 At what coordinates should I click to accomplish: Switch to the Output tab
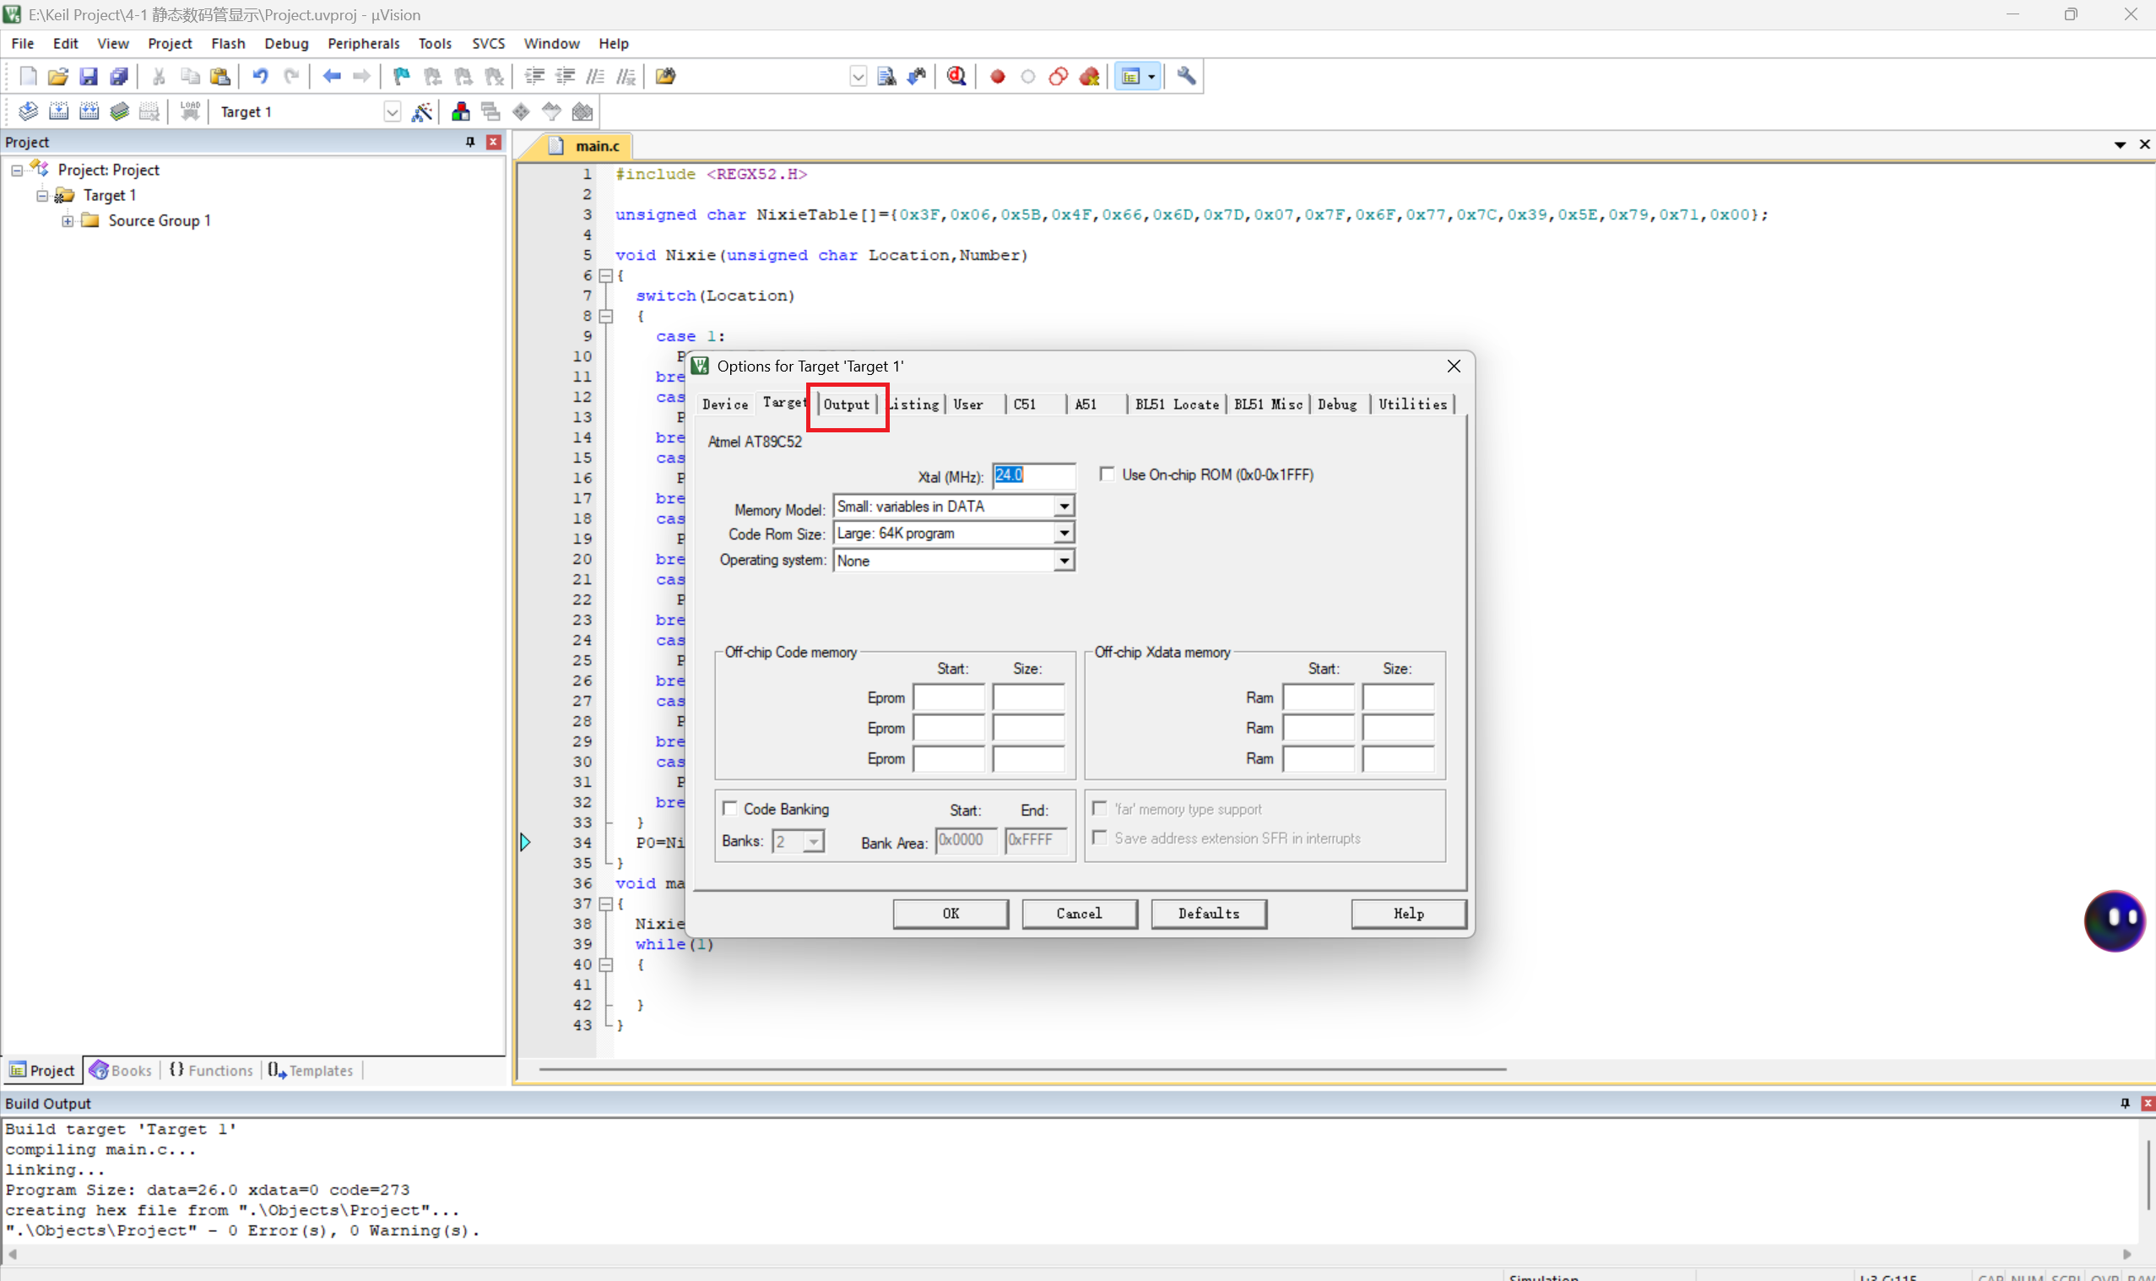click(847, 404)
